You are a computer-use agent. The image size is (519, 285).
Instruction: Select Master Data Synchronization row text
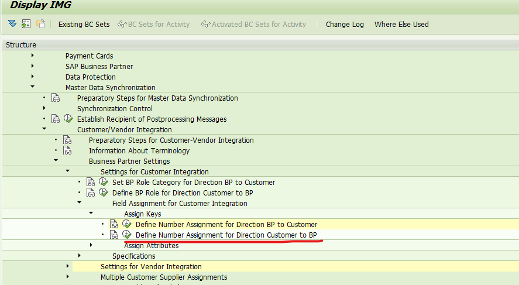pos(110,88)
